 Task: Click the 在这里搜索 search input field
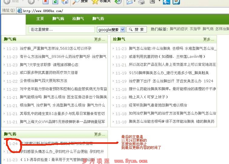(62, 30)
